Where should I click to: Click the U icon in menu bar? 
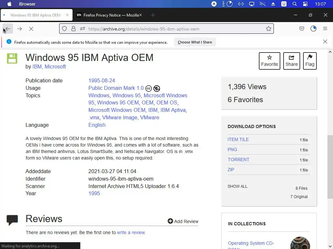coord(284,4)
